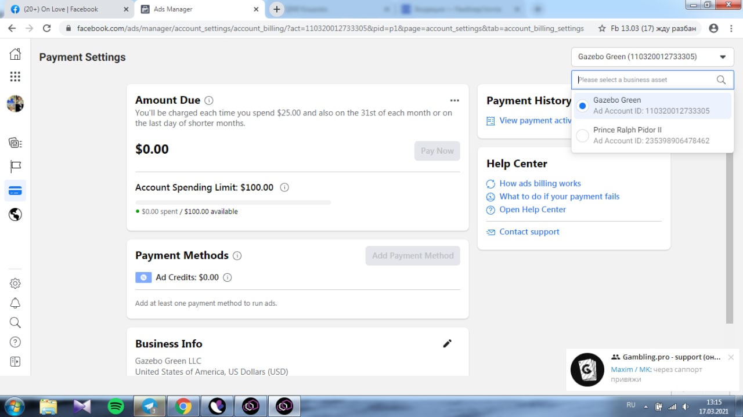Click the Contact support link

click(x=529, y=232)
